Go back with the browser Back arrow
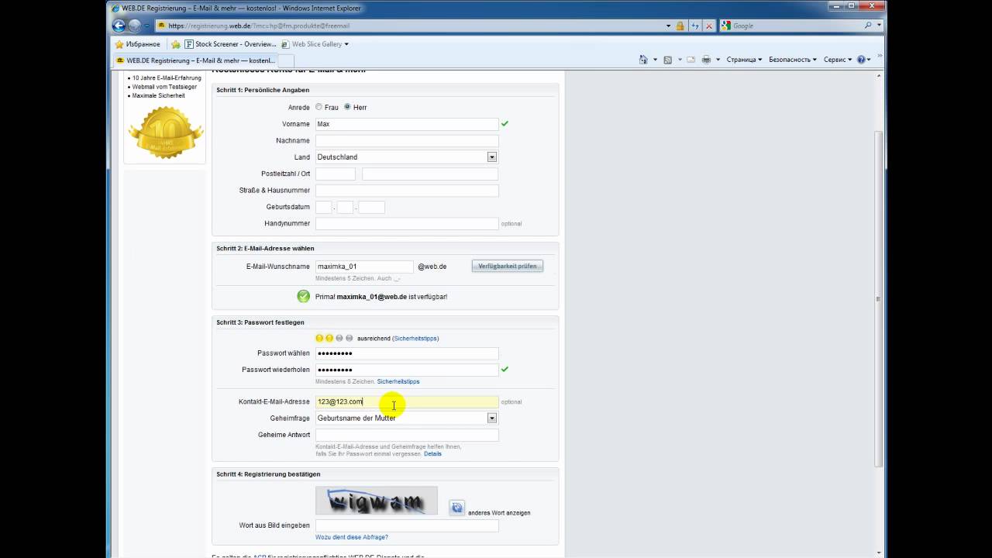 tap(119, 26)
